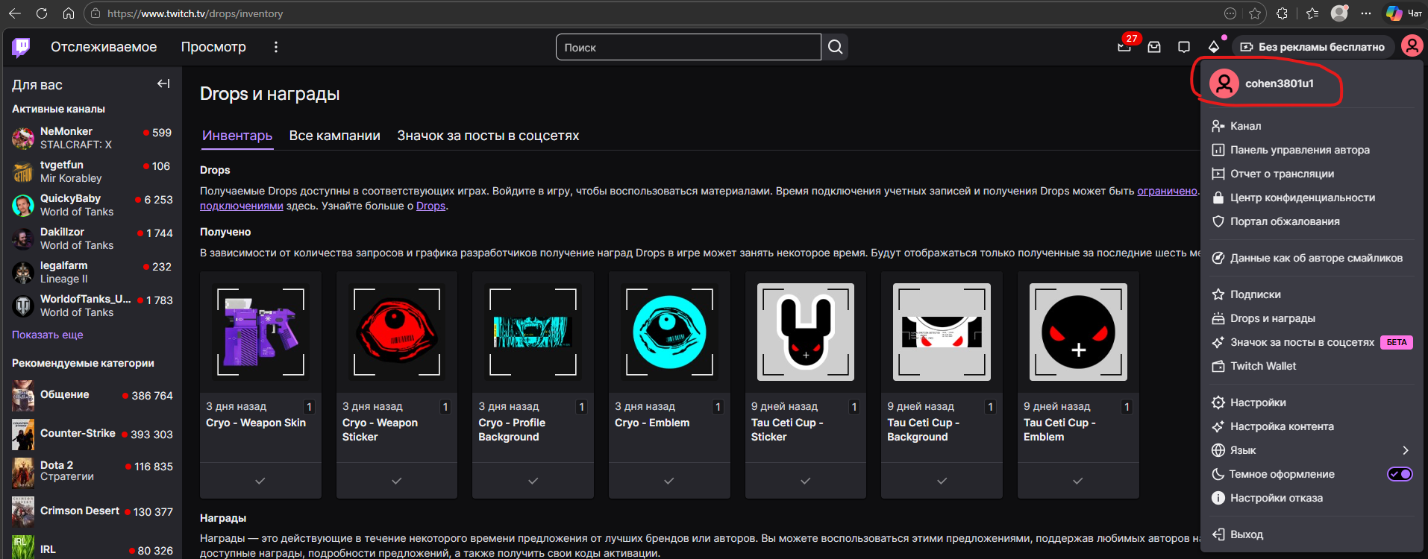This screenshot has width=1428, height=559.
Task: Click the profile avatar in top bar
Action: click(x=1412, y=46)
